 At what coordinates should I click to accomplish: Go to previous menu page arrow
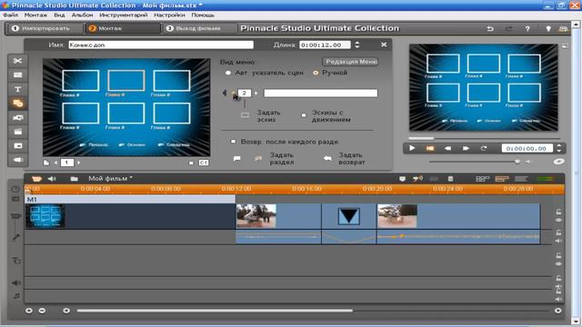pos(56,163)
